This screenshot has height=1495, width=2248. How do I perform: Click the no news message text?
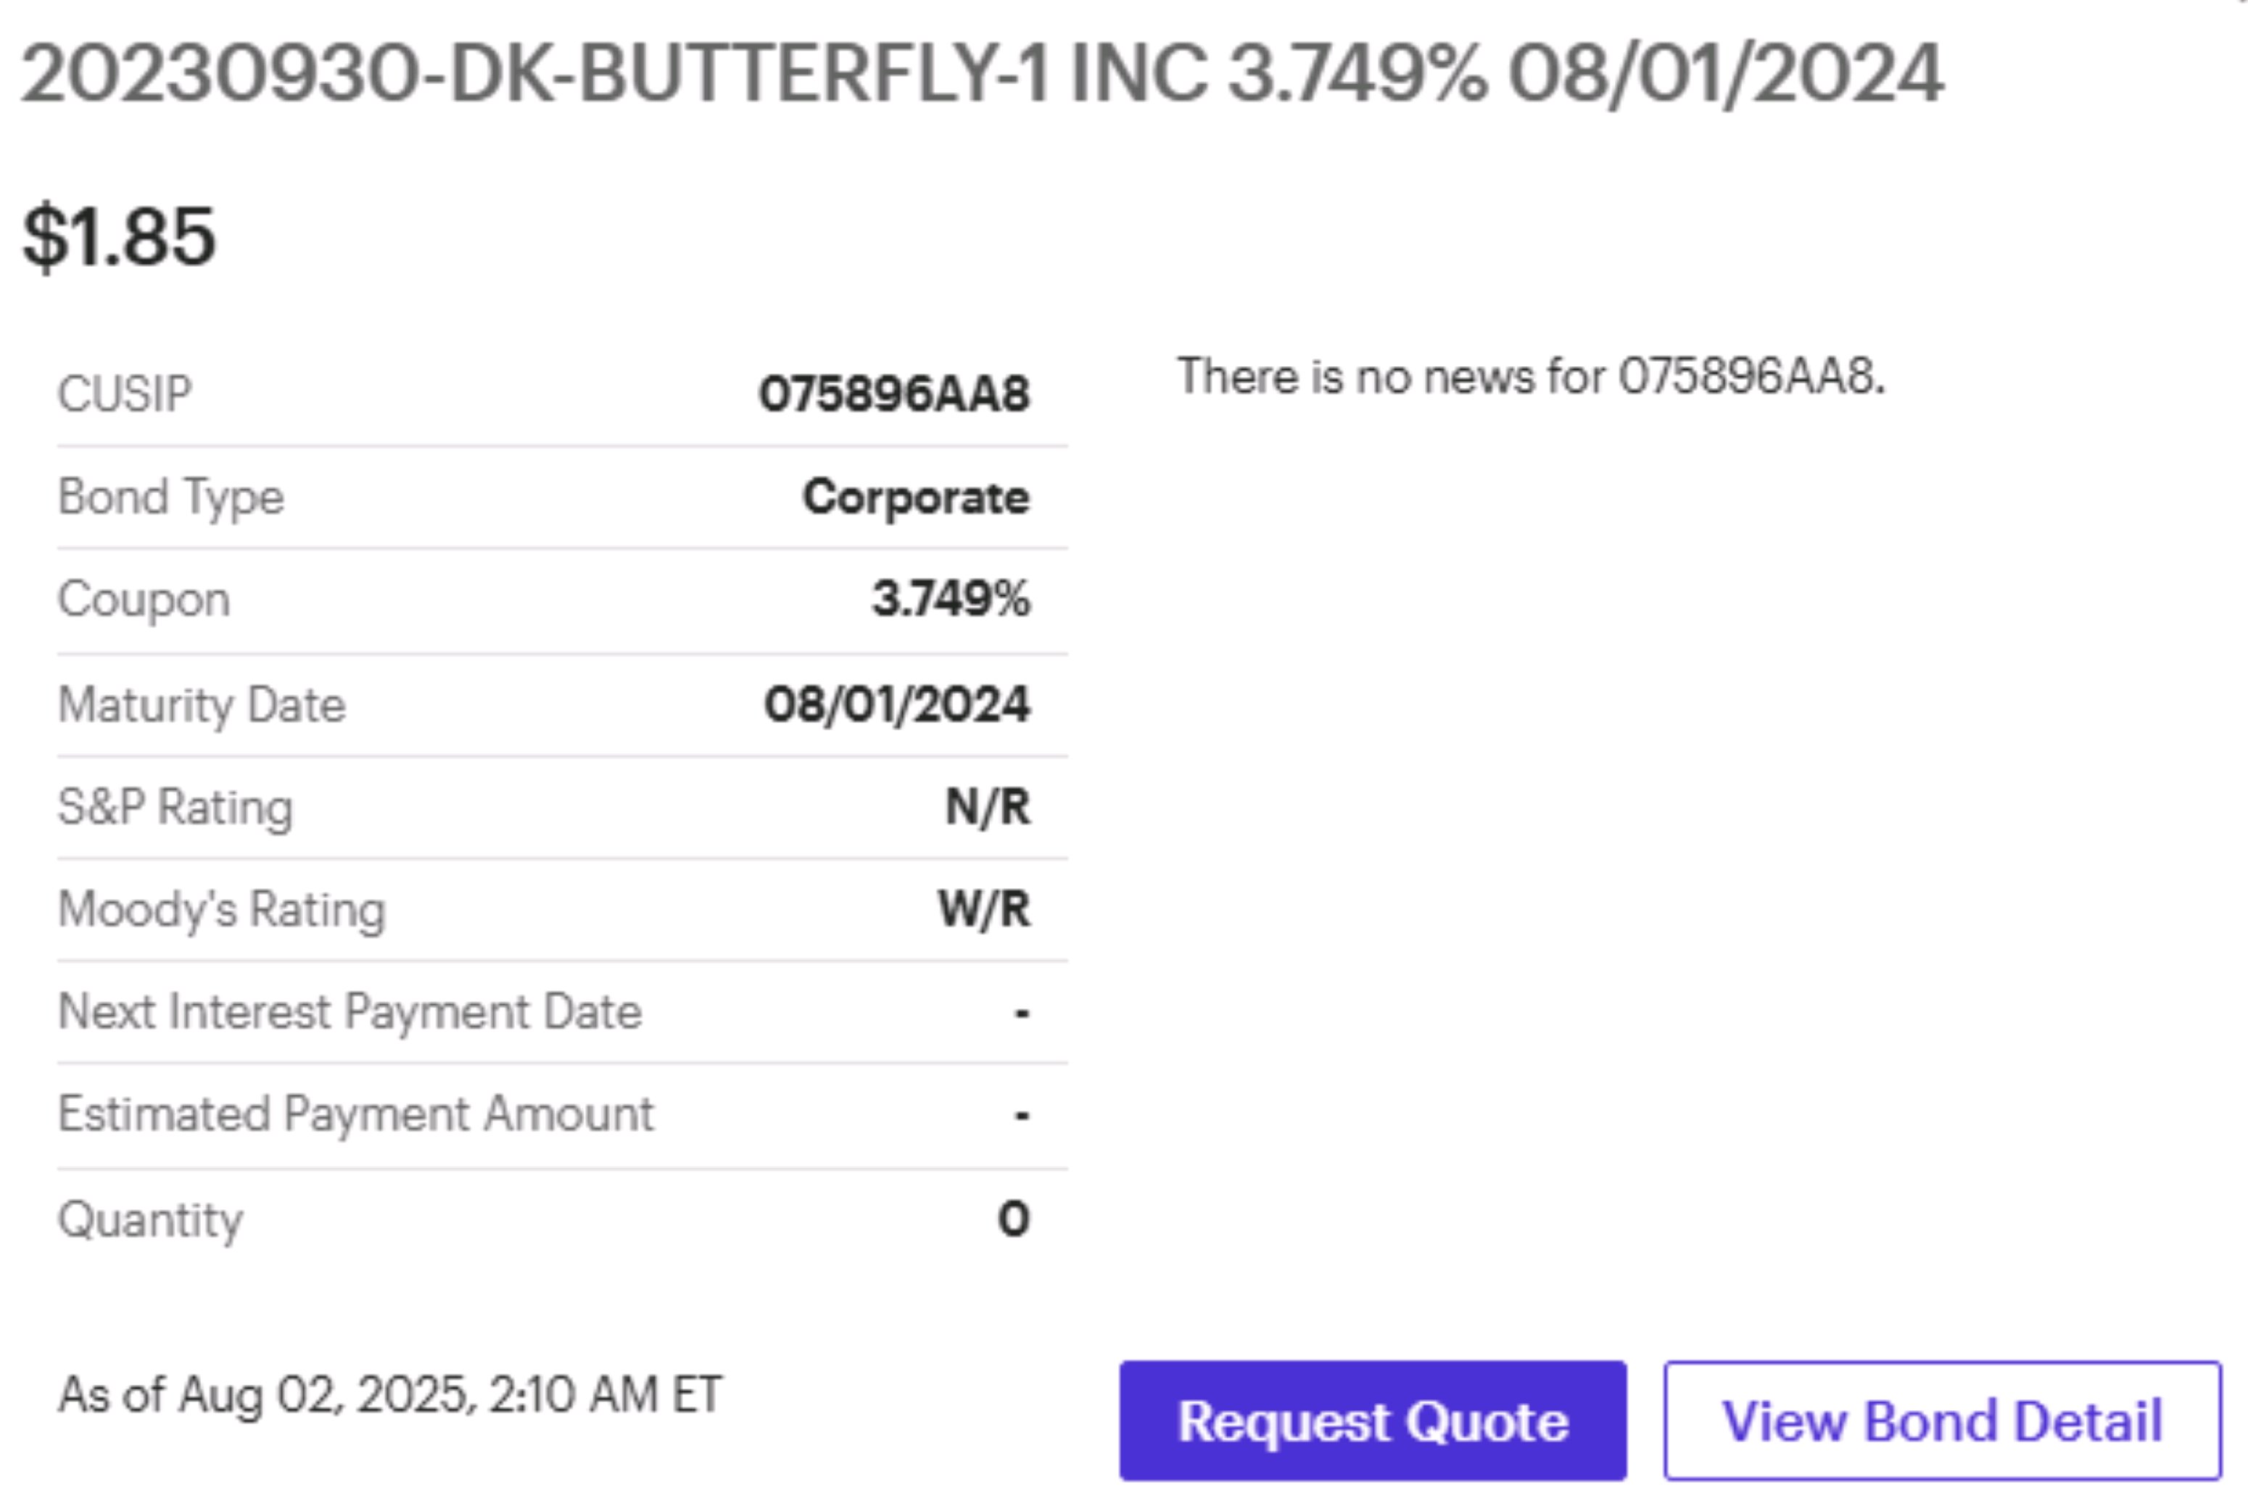pos(1531,376)
